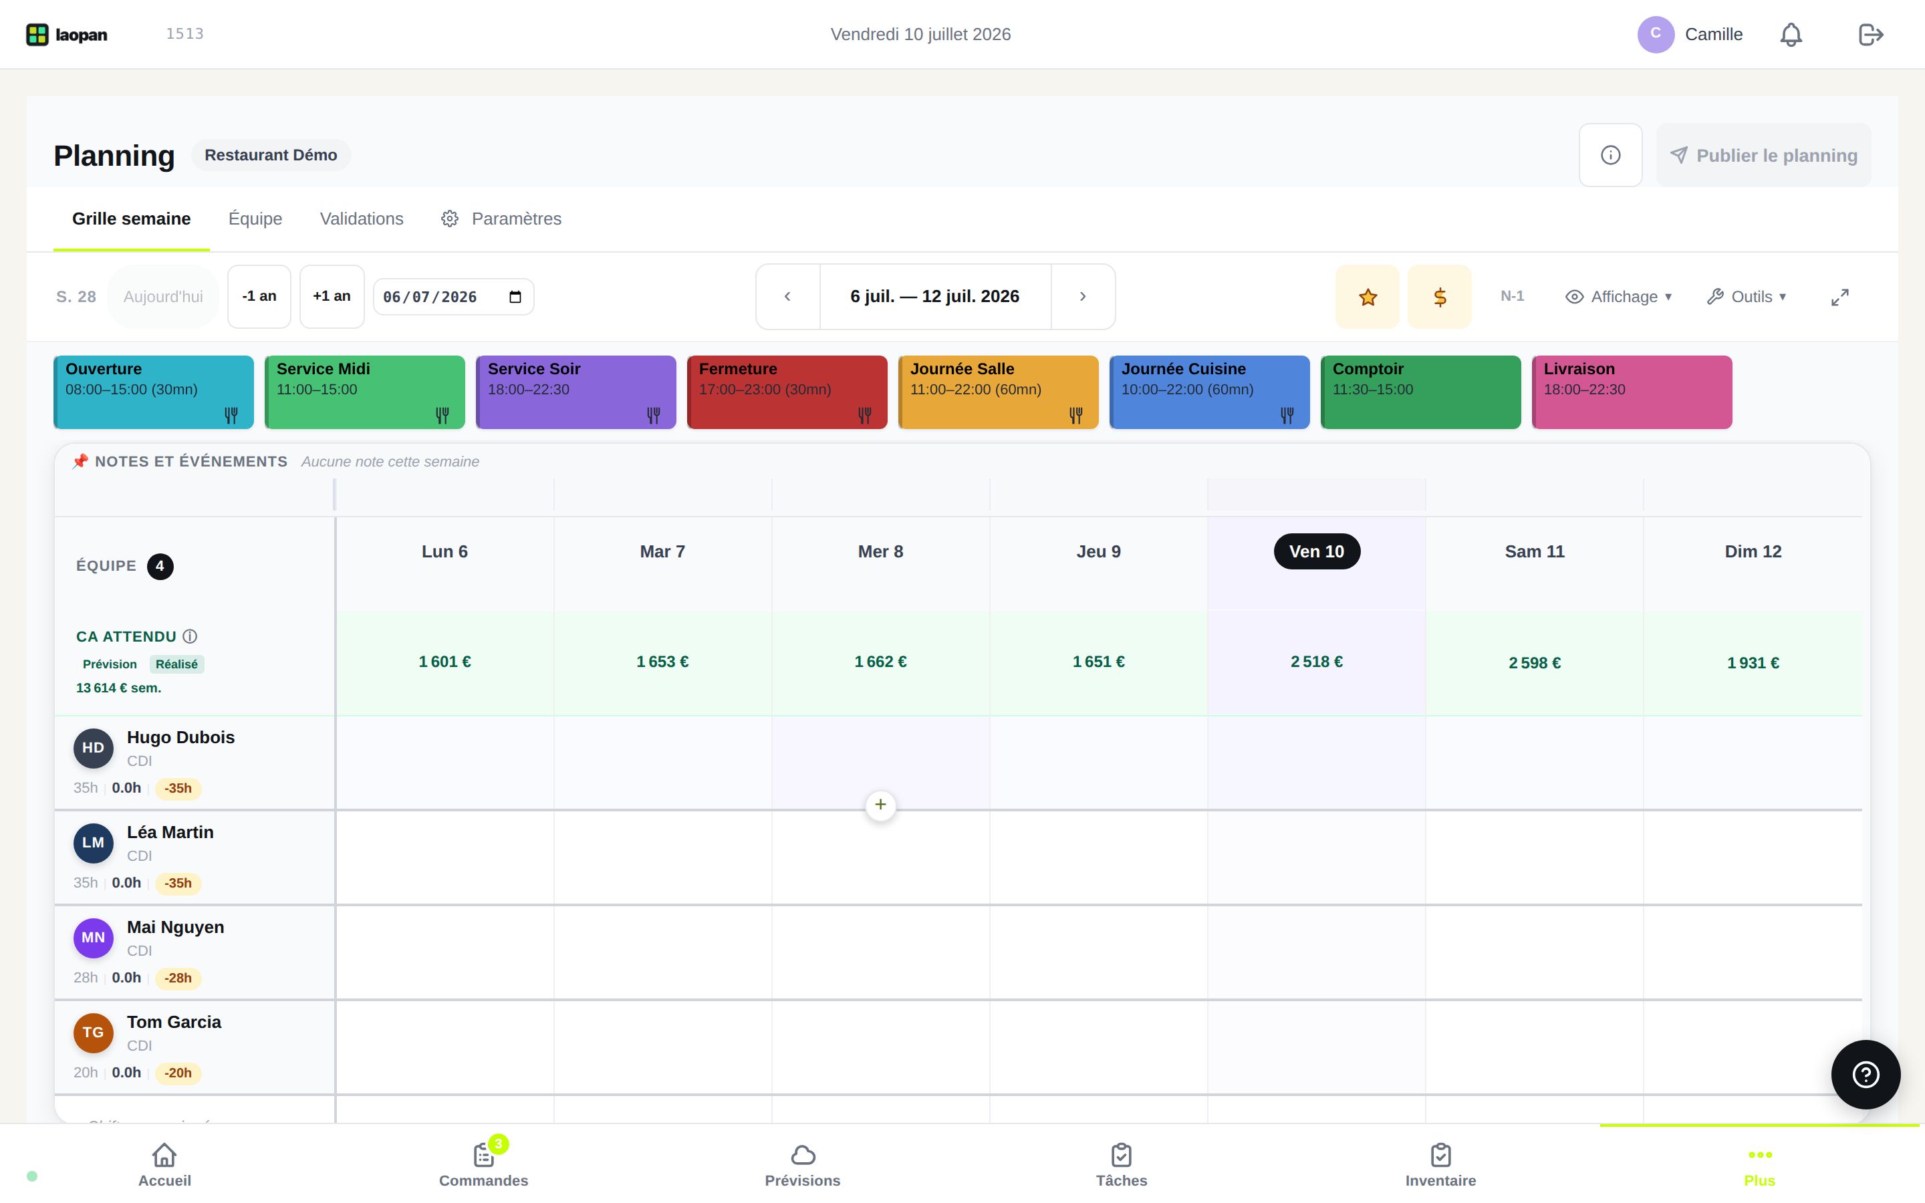This screenshot has width=1925, height=1203.
Task: Click the laopan logo icon
Action: tap(37, 34)
